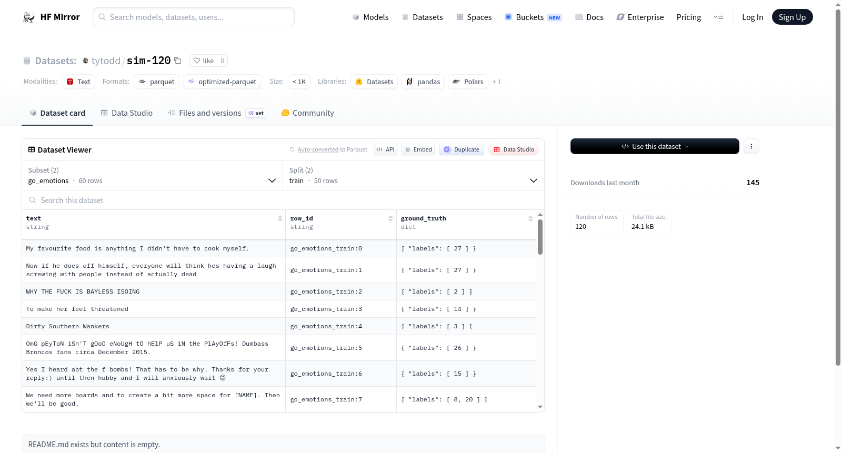This screenshot has width=842, height=453.
Task: Go to the Pricing page
Action: tap(689, 17)
